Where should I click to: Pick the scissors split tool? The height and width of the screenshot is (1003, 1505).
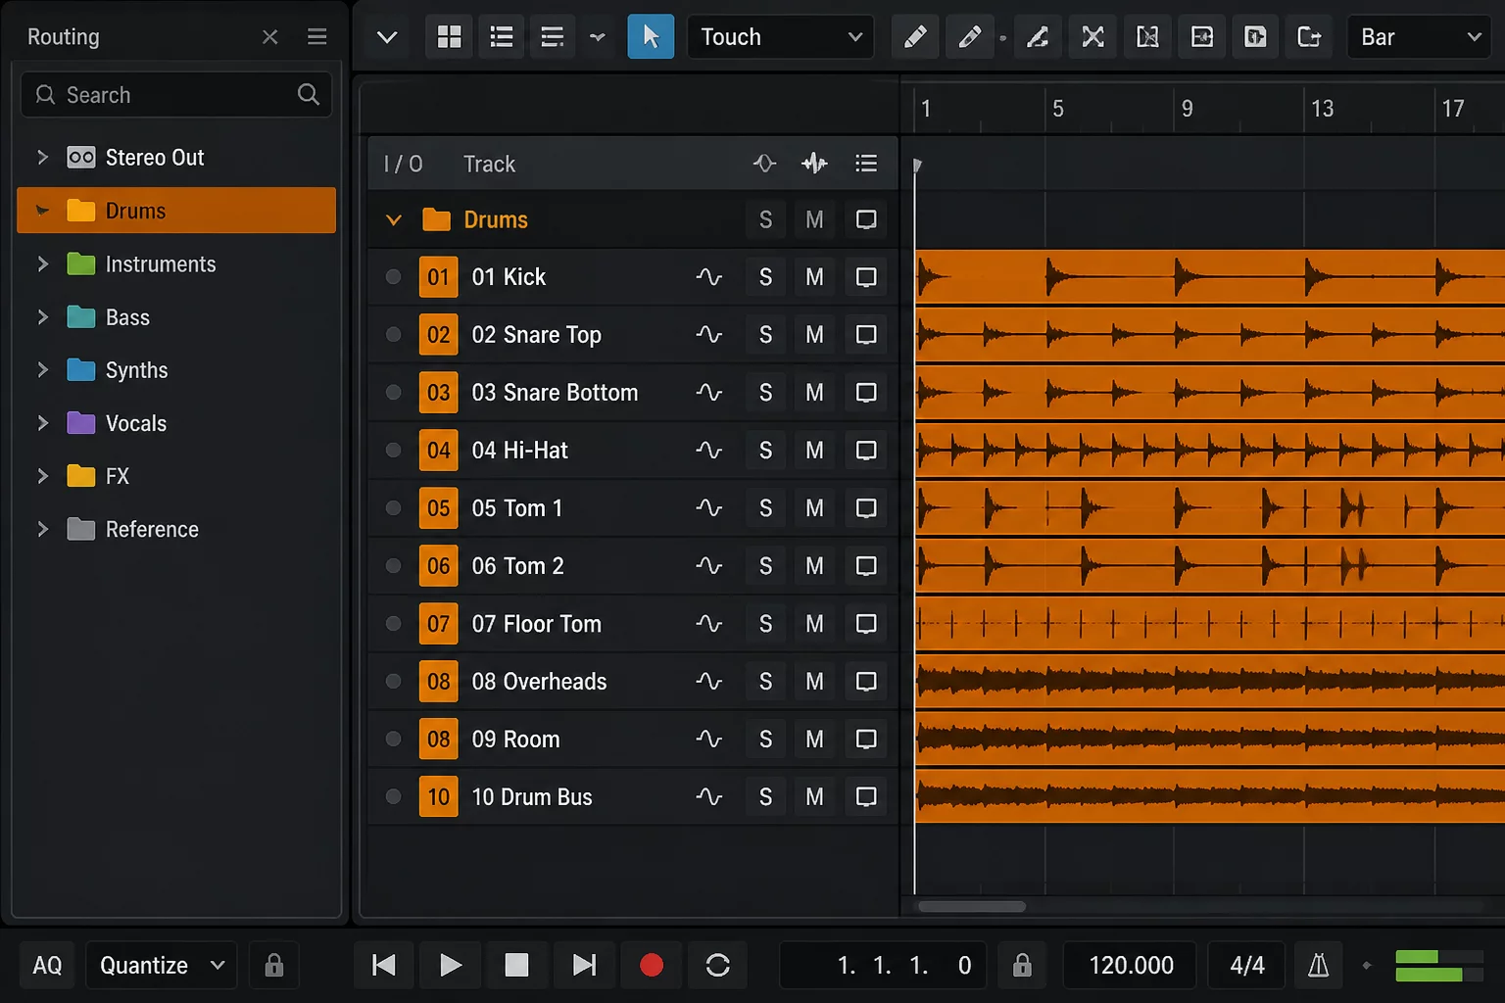tap(1092, 37)
